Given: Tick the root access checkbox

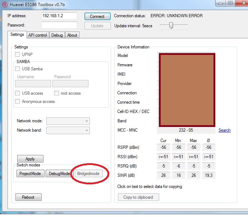Looking at the screenshot, I should (56, 93).
